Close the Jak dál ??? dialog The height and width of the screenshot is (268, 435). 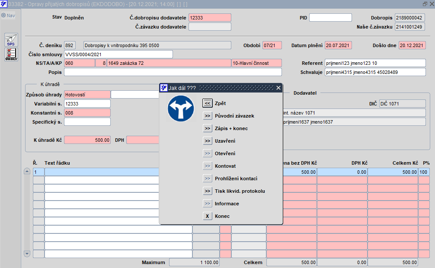click(x=278, y=88)
